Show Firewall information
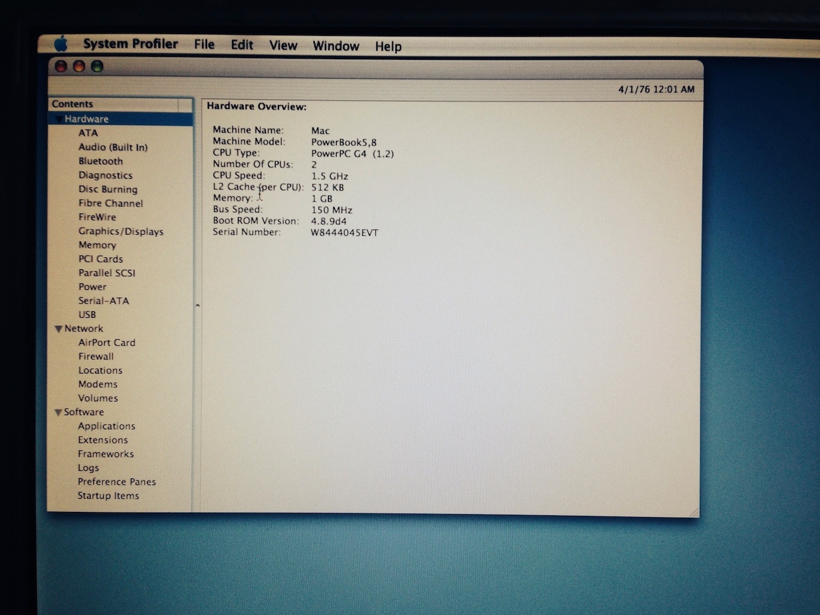 coord(96,356)
